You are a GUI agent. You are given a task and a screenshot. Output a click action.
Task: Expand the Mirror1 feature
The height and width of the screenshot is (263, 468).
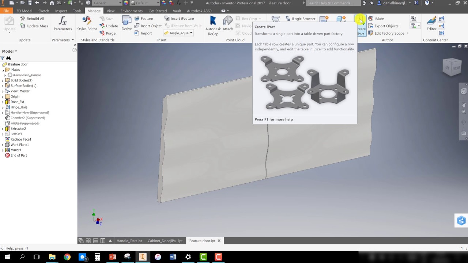(3, 150)
